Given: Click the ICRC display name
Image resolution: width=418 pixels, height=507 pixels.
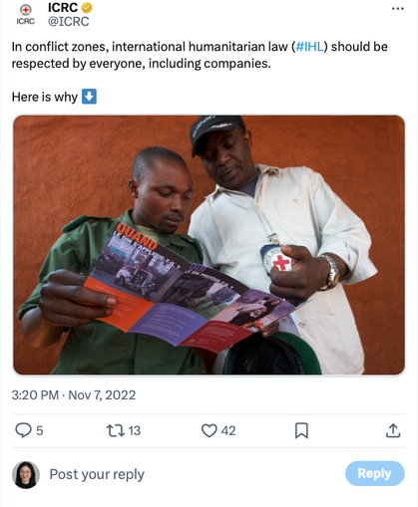Looking at the screenshot, I should pyautogui.click(x=63, y=7).
